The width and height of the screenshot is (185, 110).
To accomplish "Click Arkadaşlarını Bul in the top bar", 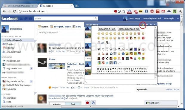I will (x=152, y=19).
